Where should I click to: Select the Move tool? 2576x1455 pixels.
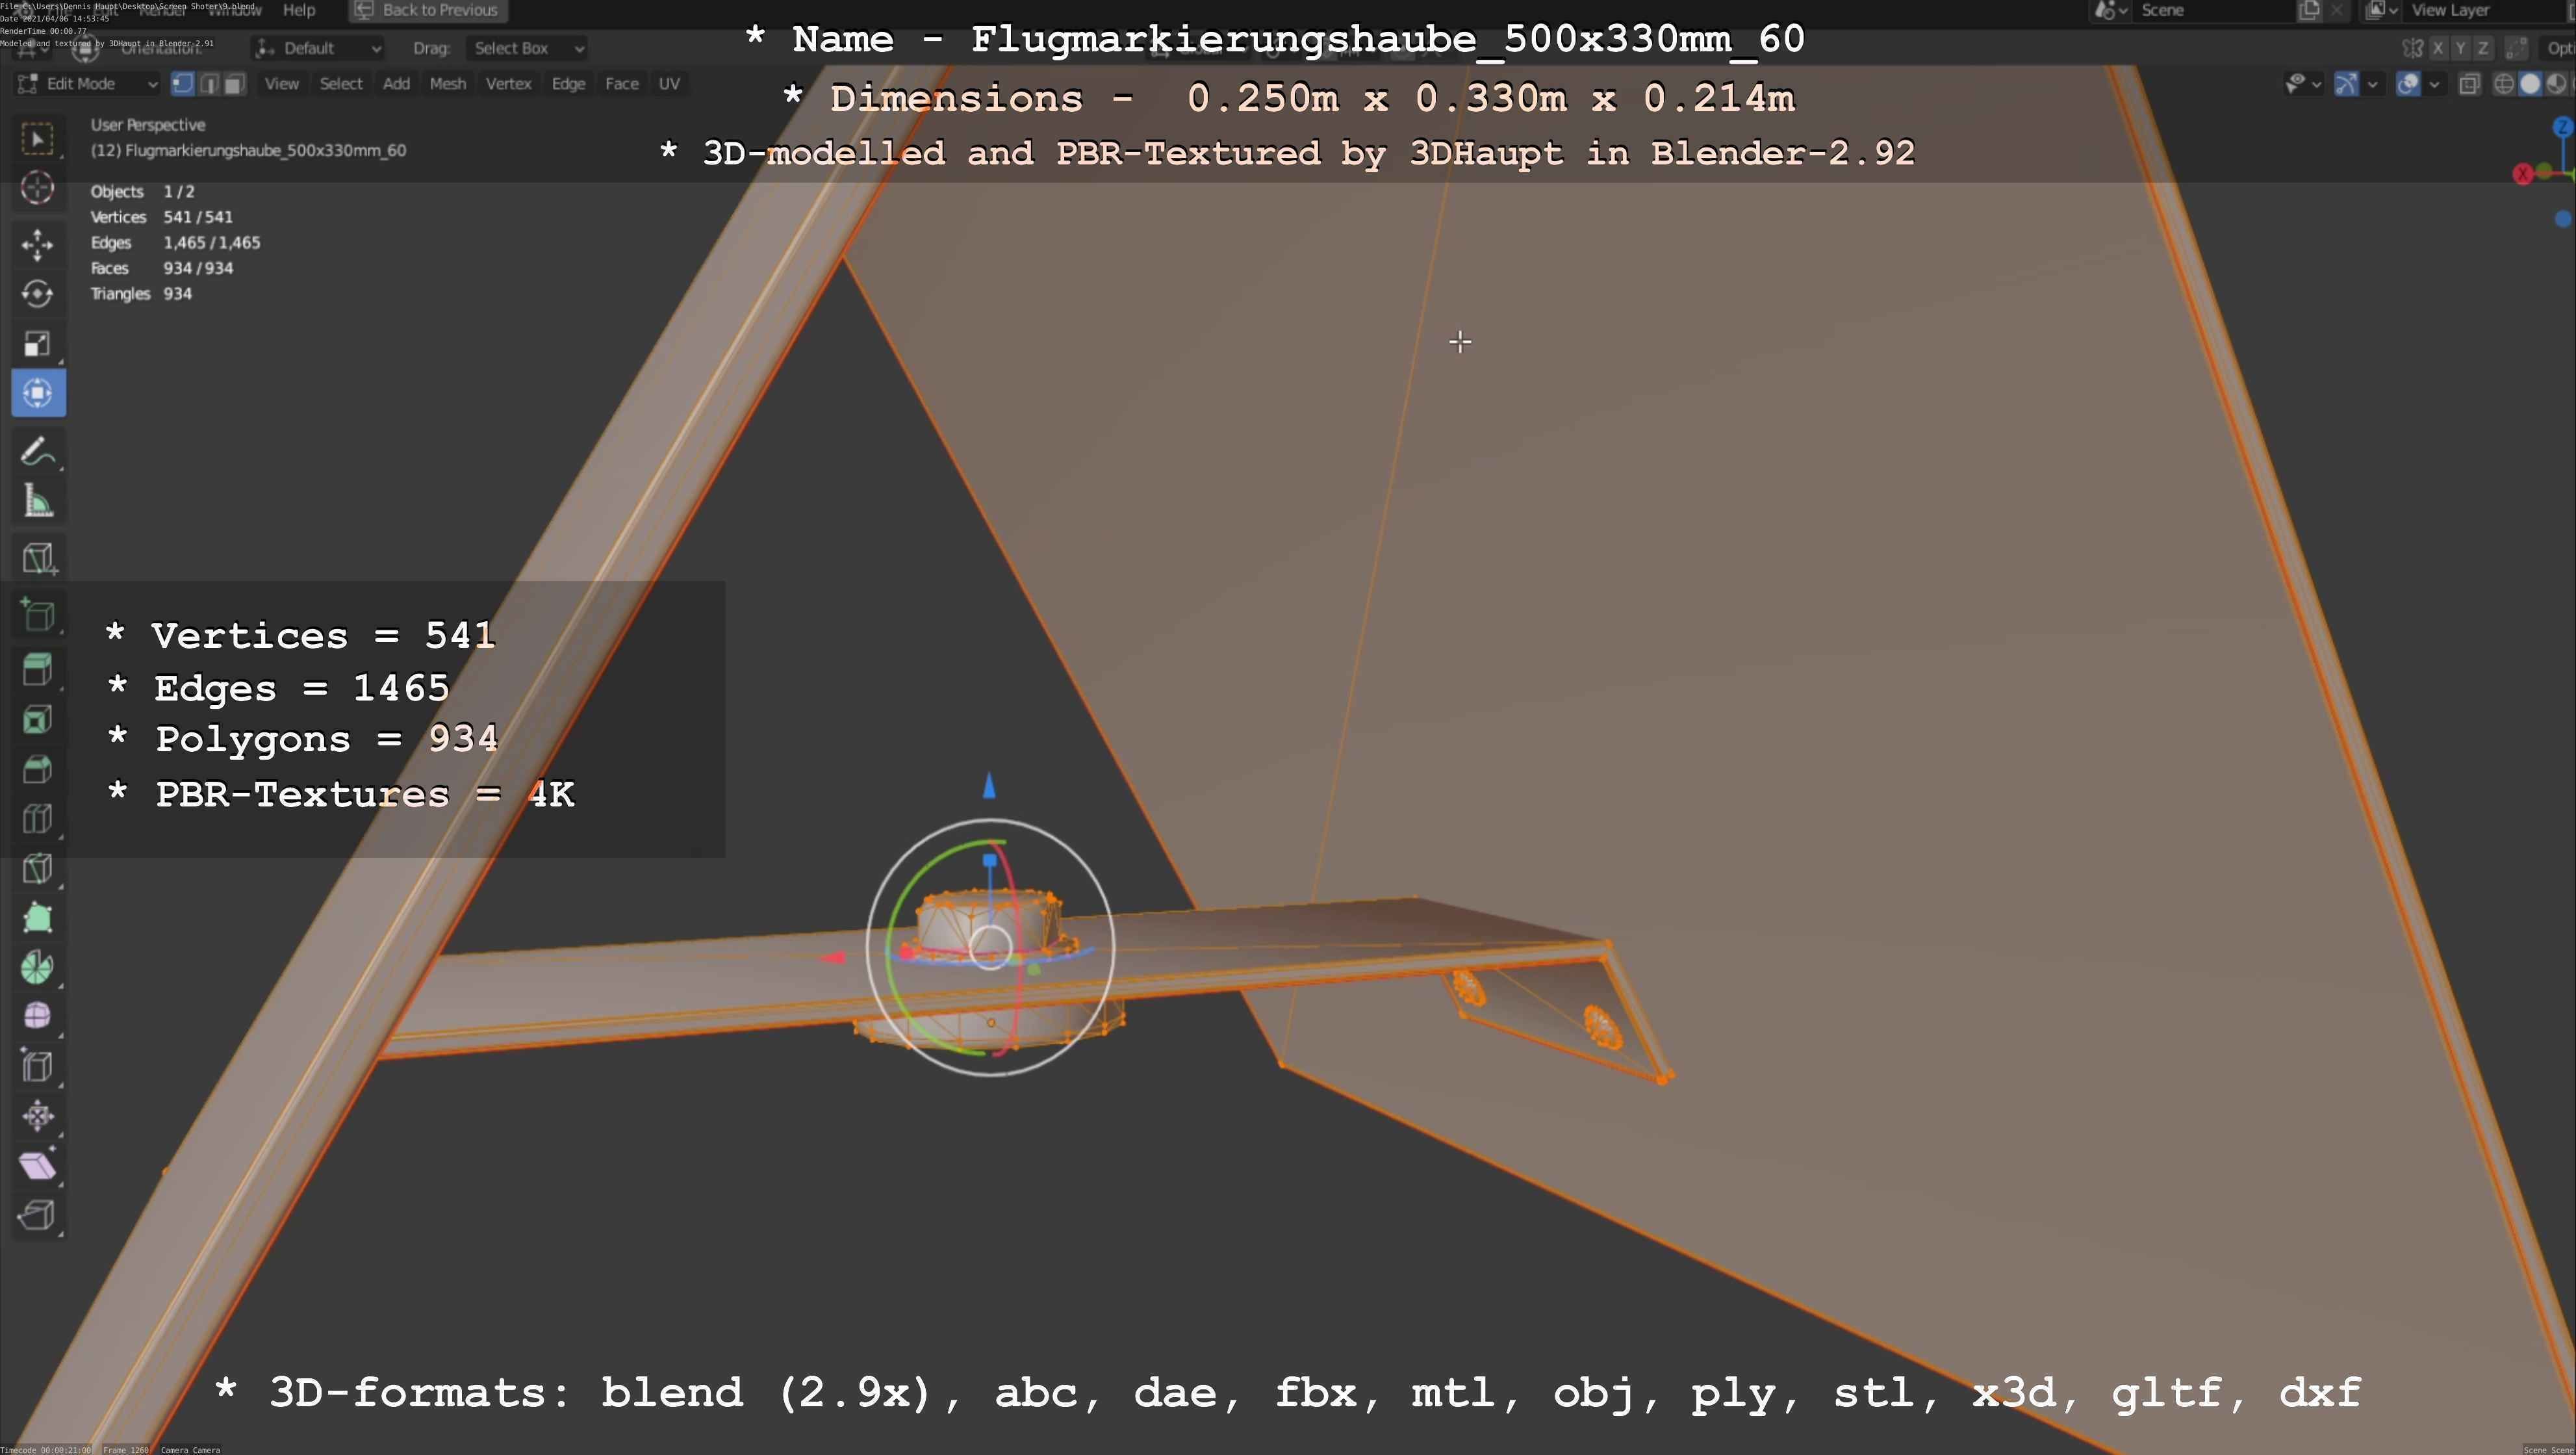click(x=38, y=244)
